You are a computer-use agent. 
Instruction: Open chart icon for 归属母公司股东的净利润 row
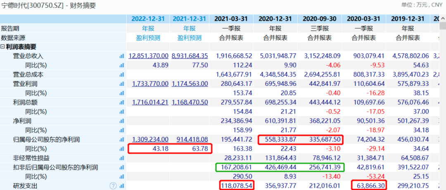[122, 140]
